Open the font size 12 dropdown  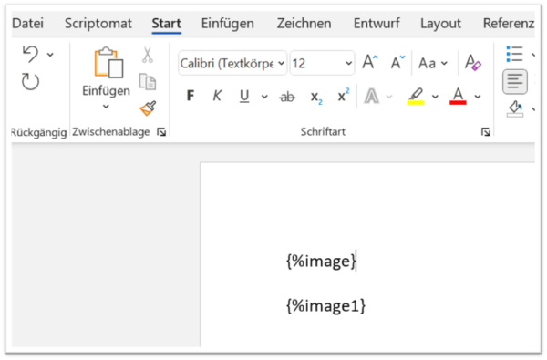point(322,63)
